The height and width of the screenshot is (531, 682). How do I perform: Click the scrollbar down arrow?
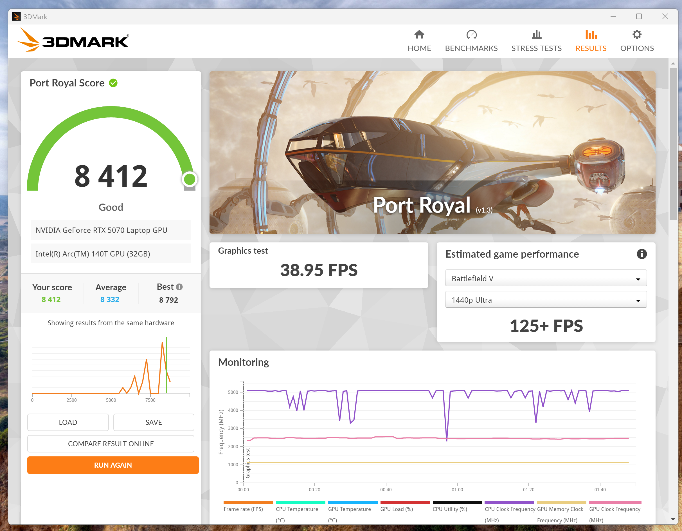pyautogui.click(x=673, y=519)
